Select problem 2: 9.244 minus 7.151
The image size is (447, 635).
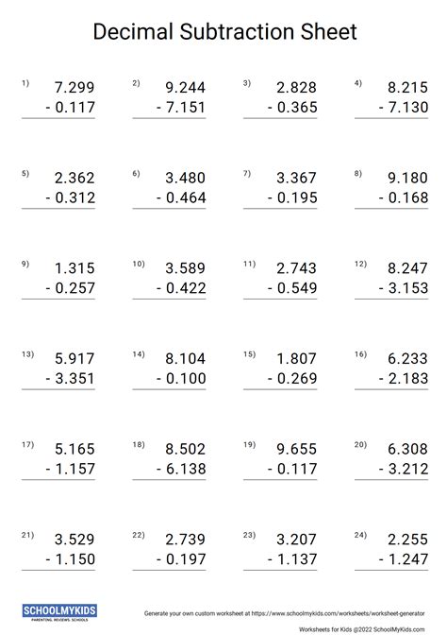(x=169, y=99)
